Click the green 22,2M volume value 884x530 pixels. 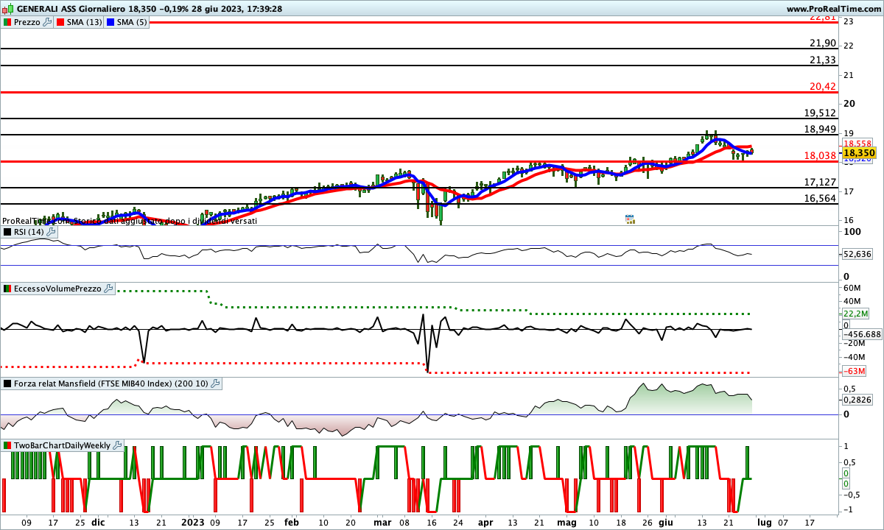coord(855,313)
